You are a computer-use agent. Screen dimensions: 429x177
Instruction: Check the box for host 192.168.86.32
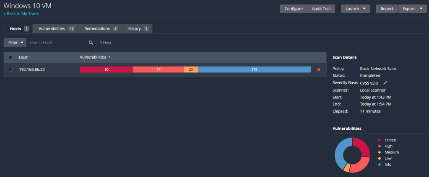pos(11,69)
